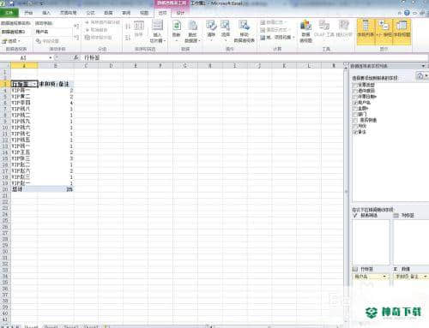Viewport: 429px width, 328px height.
Task: Select cell 求和项:备注 header in B3
Action: pyautogui.click(x=56, y=84)
